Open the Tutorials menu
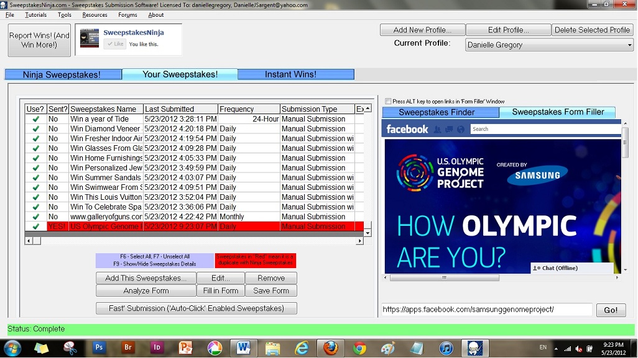 tap(36, 15)
